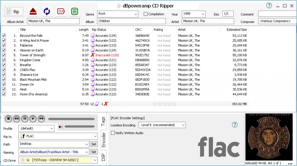Image resolution: width=297 pixels, height=166 pixels.
Task: Click the FLAC encoder help question mark
Action: point(234,125)
